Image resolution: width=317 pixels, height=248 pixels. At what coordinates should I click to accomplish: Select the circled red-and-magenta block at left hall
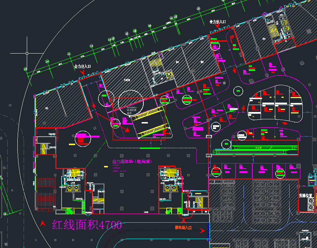83,139
